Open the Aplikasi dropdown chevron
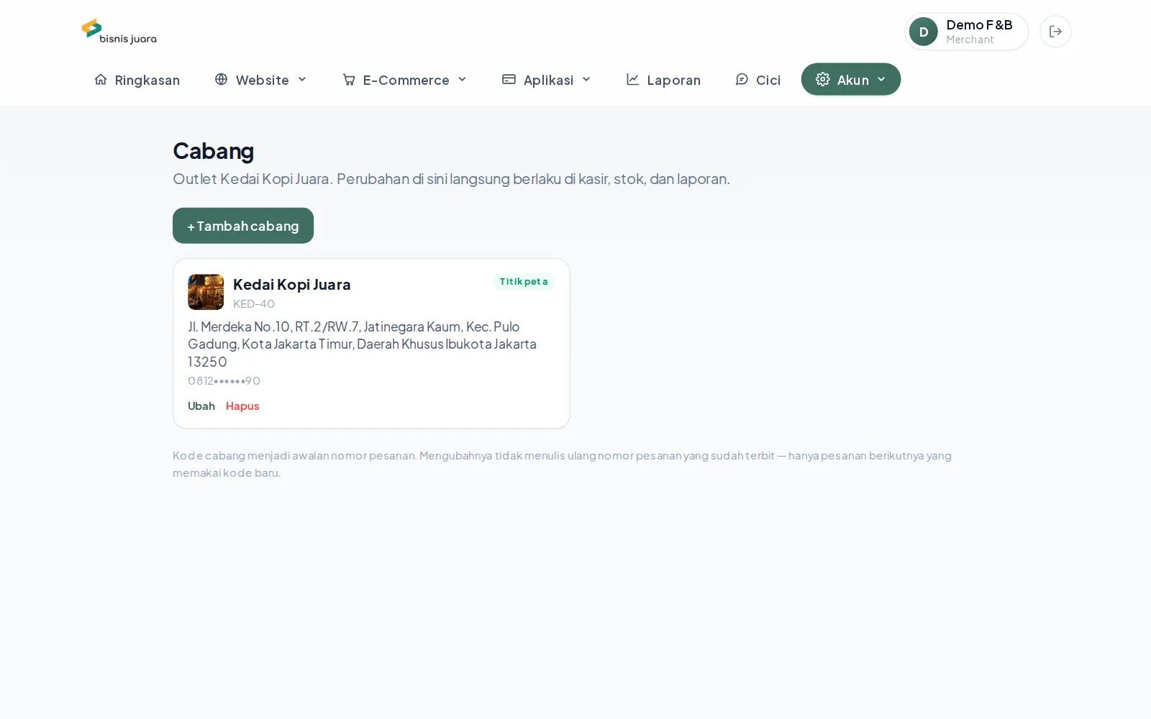Screen dimensions: 1151x719 [586, 79]
